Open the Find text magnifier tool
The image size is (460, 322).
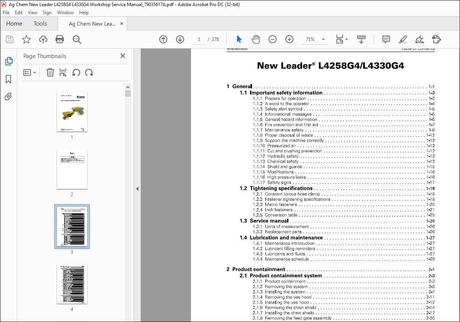[77, 39]
